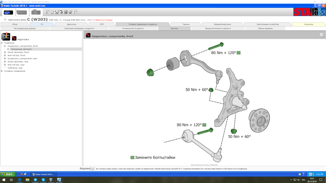The height and width of the screenshot is (183, 326).
Task: Open Telegram from host taskbar
Action: [35, 180]
